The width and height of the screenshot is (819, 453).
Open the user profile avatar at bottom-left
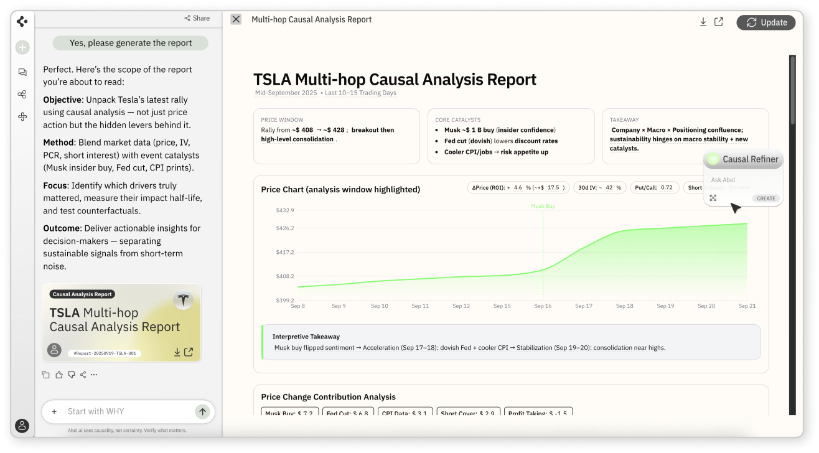click(22, 426)
